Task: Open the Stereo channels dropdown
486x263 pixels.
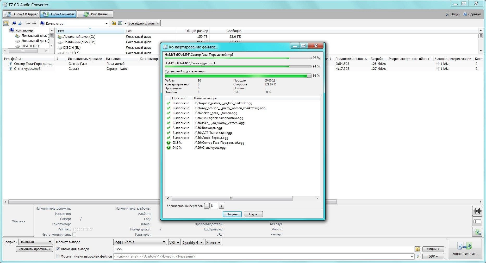Action: coord(214,242)
